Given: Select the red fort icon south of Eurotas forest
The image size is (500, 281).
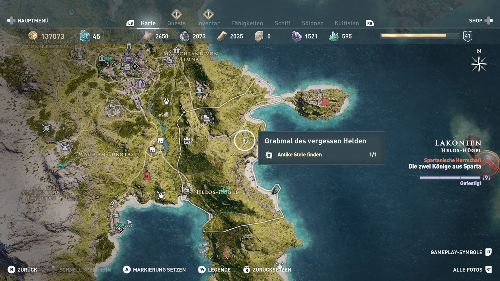Looking at the screenshot, I should point(147,175).
